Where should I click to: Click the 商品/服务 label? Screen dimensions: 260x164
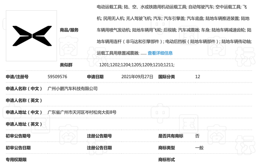pos(69,30)
